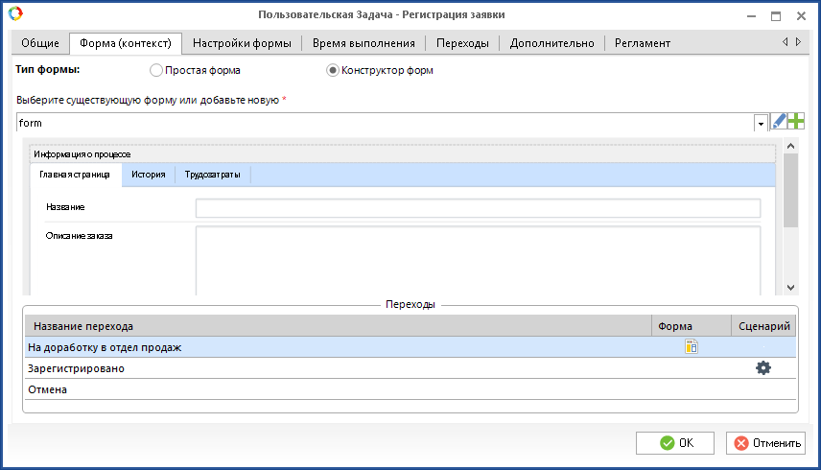The width and height of the screenshot is (821, 470).
Task: Open the 'Переходы' tab
Action: click(462, 43)
